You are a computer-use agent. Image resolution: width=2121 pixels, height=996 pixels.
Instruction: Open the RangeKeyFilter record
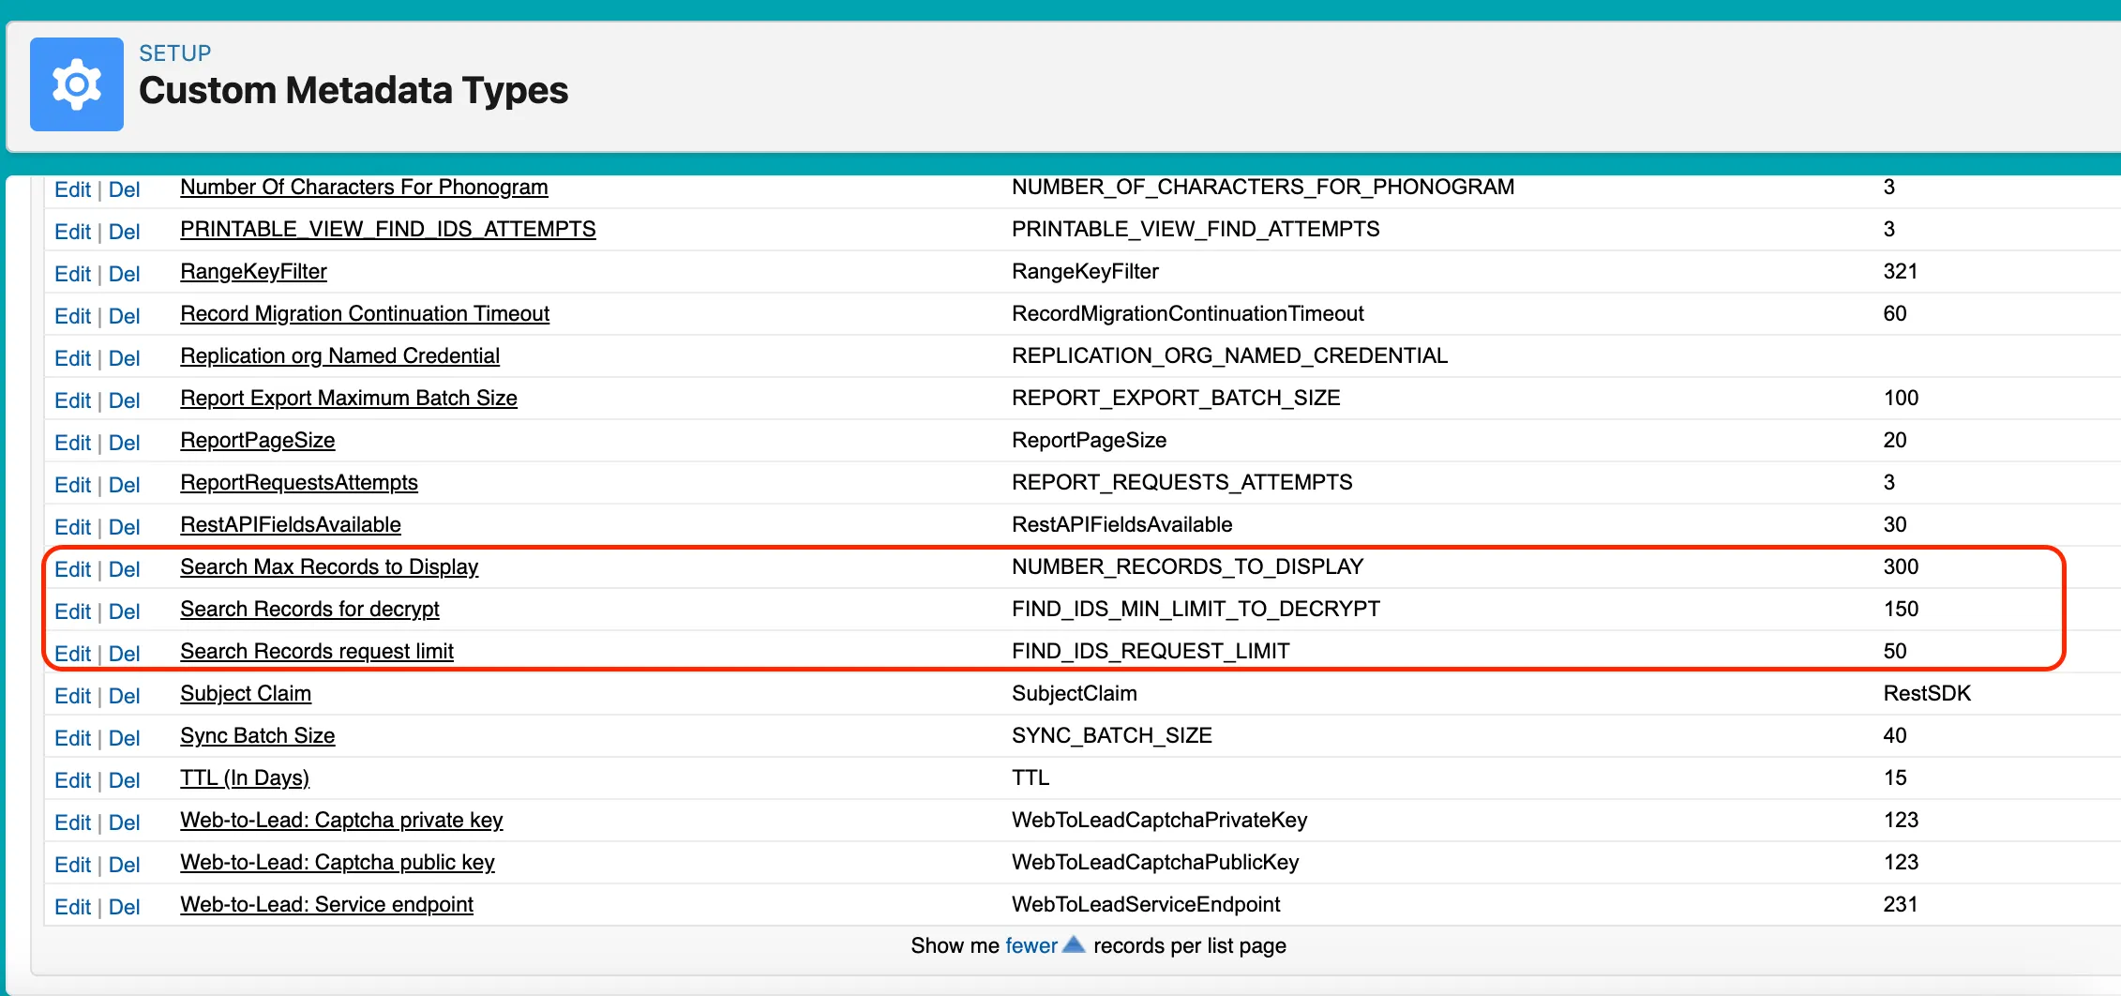[253, 271]
